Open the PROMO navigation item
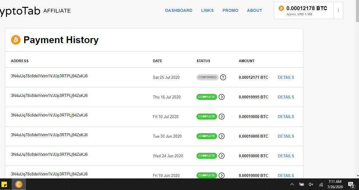Screen dimensions: 359x190 pos(230,10)
